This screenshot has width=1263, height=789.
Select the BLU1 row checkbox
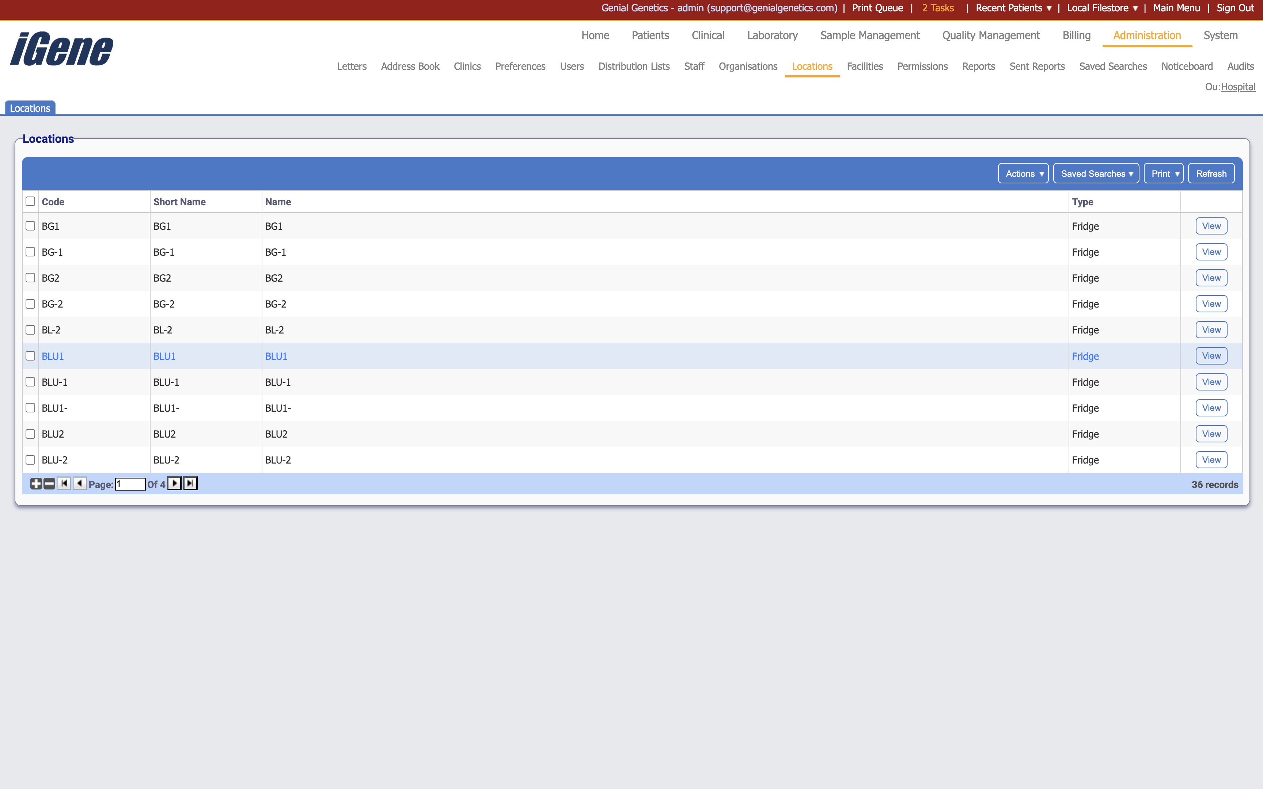pos(30,356)
